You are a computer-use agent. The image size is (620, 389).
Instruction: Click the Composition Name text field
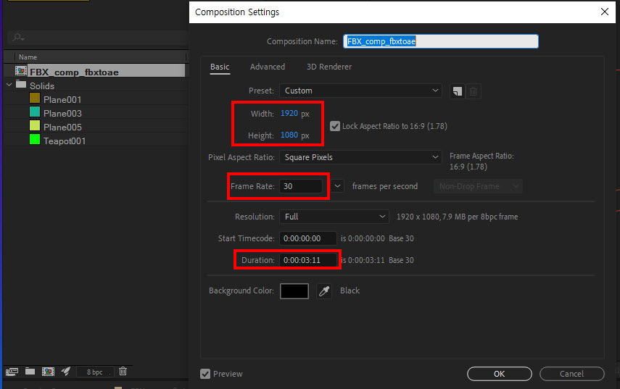tap(440, 41)
